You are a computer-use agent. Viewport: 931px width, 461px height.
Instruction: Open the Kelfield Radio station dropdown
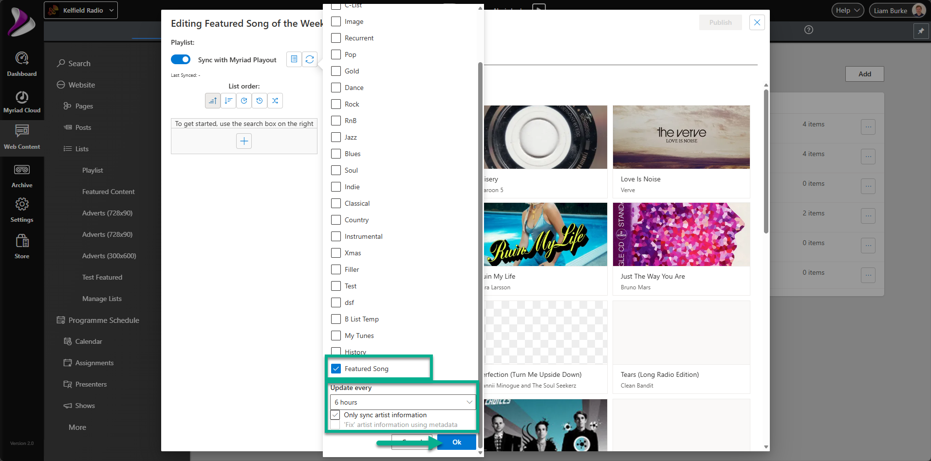[81, 10]
